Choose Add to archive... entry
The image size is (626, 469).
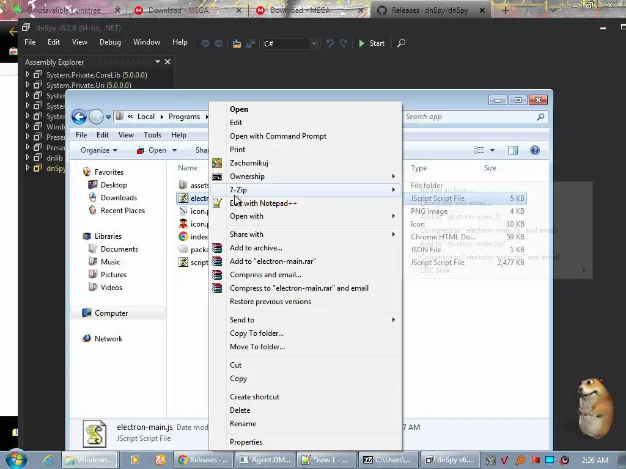[x=306, y=248]
